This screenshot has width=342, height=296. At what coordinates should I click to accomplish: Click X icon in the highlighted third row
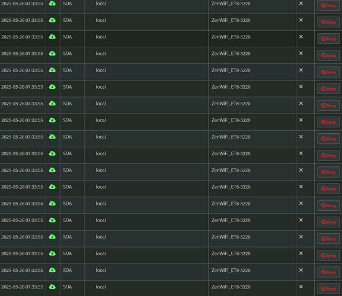click(x=301, y=37)
